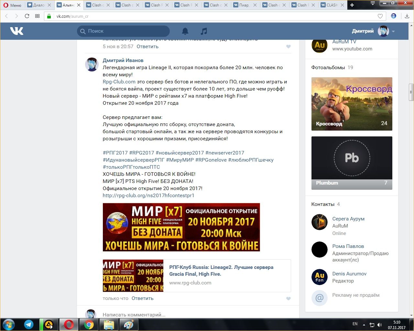This screenshot has width=414, height=331.
Task: Open Дмитрий Иванов author name link
Action: coord(123,60)
